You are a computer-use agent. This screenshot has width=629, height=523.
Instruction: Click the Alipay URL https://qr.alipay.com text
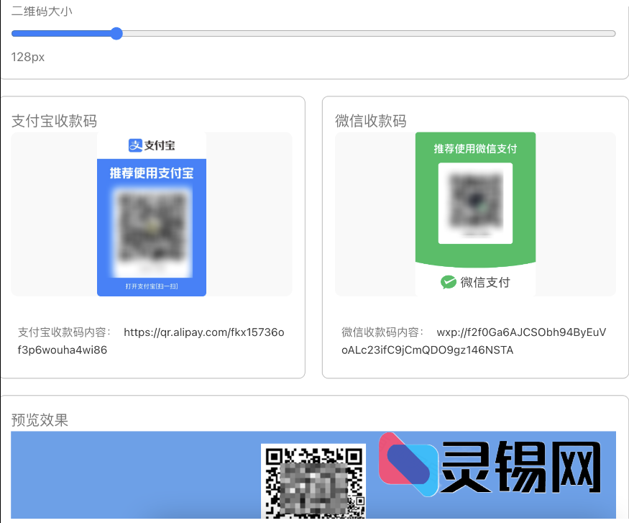point(151,341)
